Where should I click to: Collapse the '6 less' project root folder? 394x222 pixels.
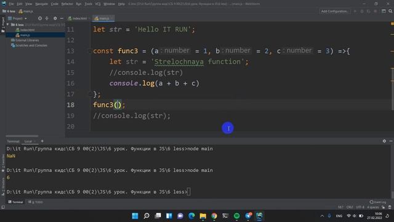pyautogui.click(x=8, y=25)
